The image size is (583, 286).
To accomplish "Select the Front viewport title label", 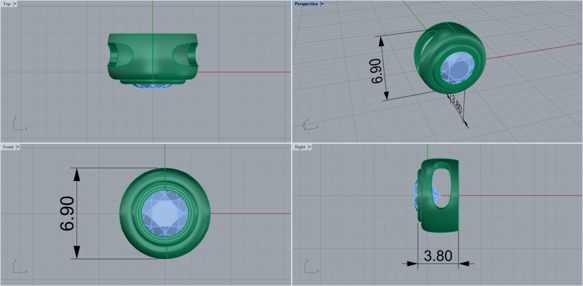I will click(x=8, y=147).
